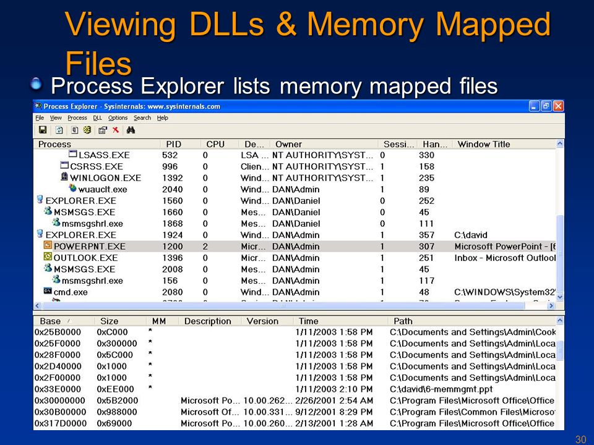Select the OUTLOOK.EXE process row
The width and height of the screenshot is (594, 445).
(295, 258)
